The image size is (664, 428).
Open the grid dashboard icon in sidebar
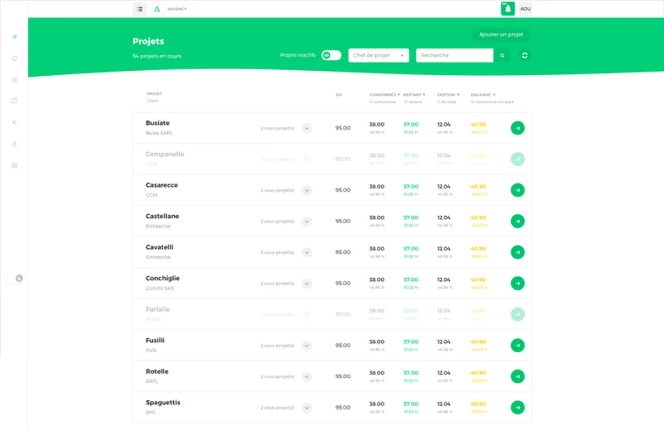click(14, 80)
